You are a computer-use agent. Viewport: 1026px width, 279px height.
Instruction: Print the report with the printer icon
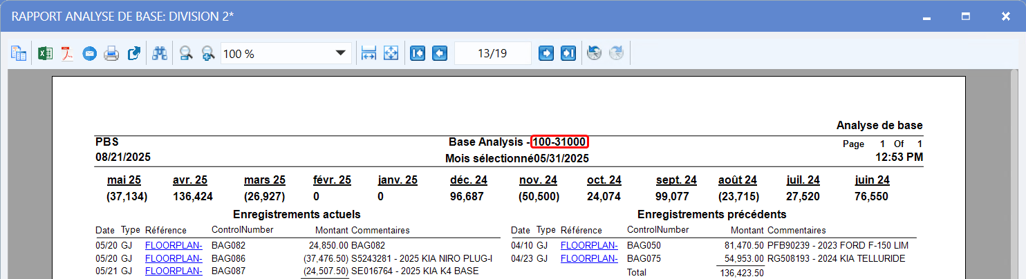tap(111, 53)
